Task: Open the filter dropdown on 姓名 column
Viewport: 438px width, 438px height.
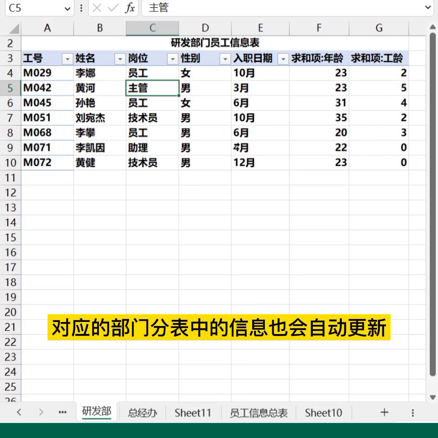Action: [120, 58]
